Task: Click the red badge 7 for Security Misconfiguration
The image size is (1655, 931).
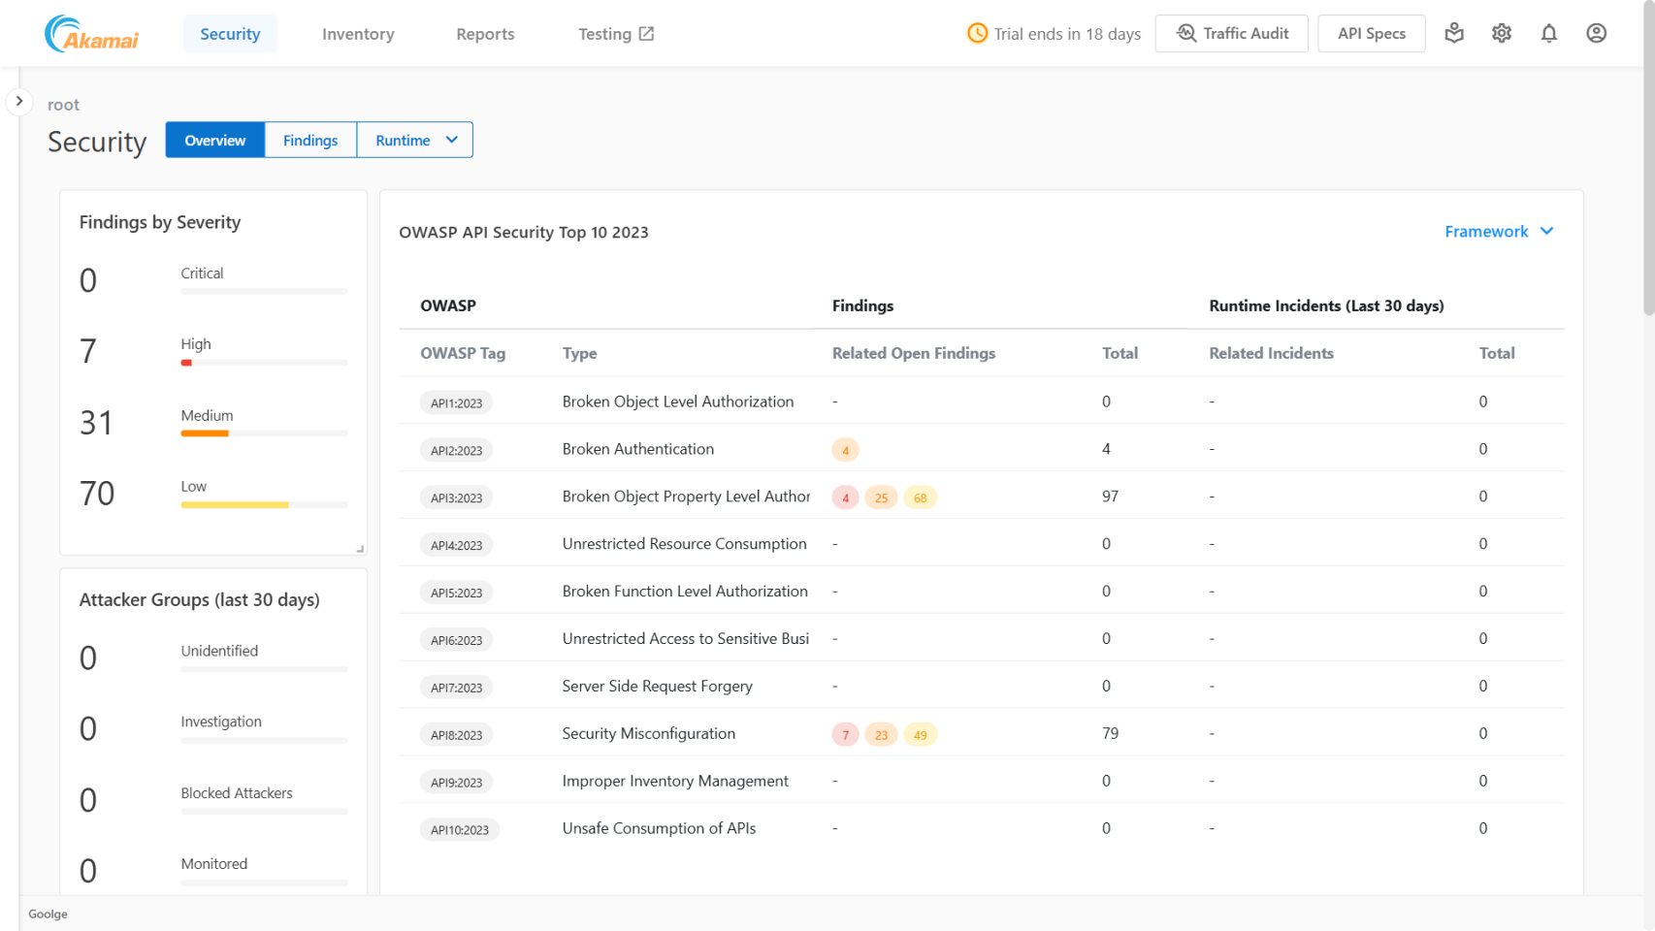Action: (x=845, y=735)
